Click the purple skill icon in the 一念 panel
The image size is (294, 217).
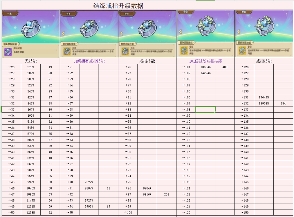coord(8,52)
